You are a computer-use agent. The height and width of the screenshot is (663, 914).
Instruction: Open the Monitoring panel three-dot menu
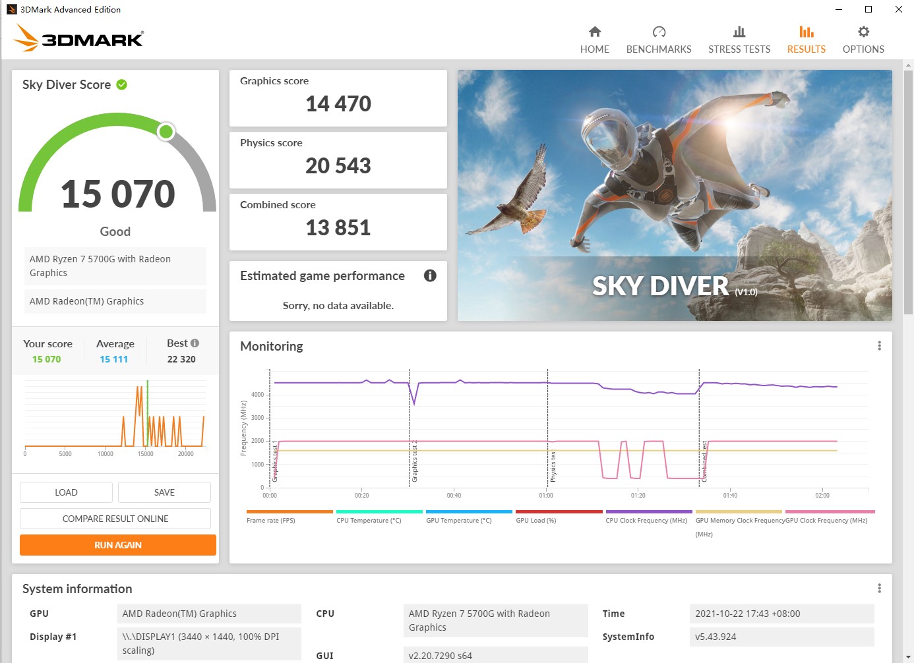pos(879,346)
